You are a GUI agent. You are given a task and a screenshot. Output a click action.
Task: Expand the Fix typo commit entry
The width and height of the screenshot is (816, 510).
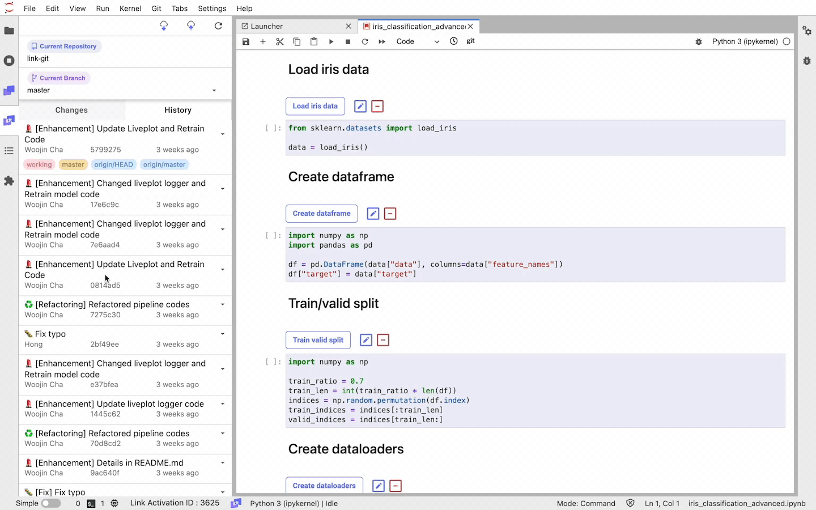point(222,334)
